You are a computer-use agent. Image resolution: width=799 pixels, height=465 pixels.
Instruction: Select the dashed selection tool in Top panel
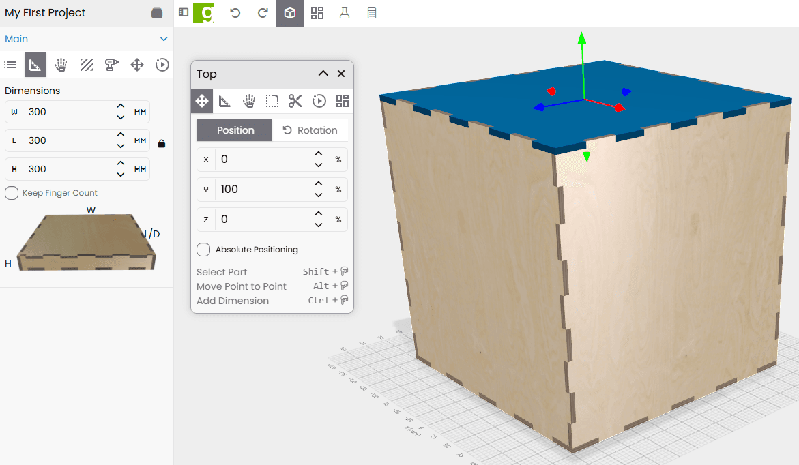point(272,101)
